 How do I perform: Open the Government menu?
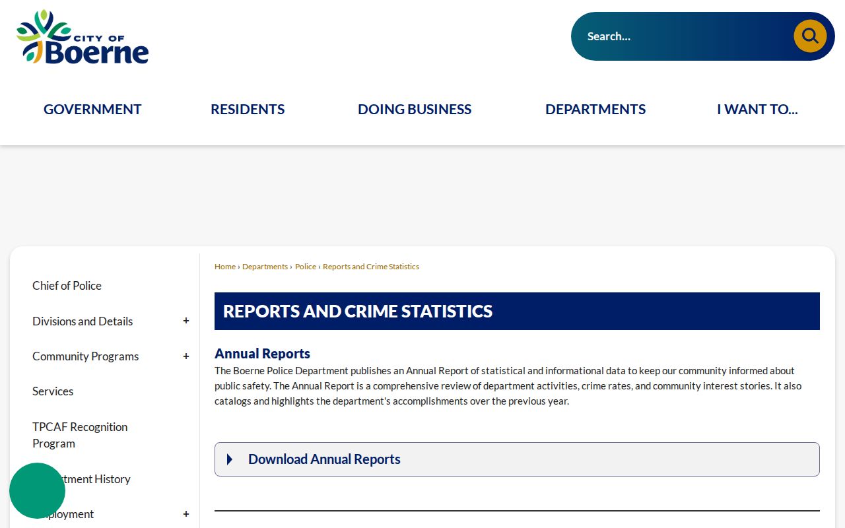92,110
